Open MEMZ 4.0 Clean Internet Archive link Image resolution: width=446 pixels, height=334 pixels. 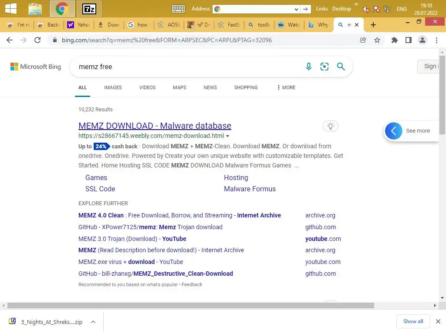pos(179,215)
